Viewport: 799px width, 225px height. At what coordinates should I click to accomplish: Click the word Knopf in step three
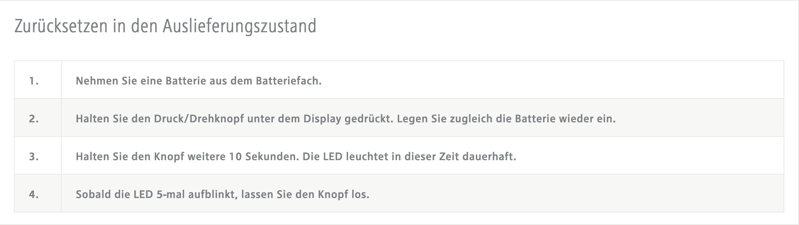(x=169, y=157)
